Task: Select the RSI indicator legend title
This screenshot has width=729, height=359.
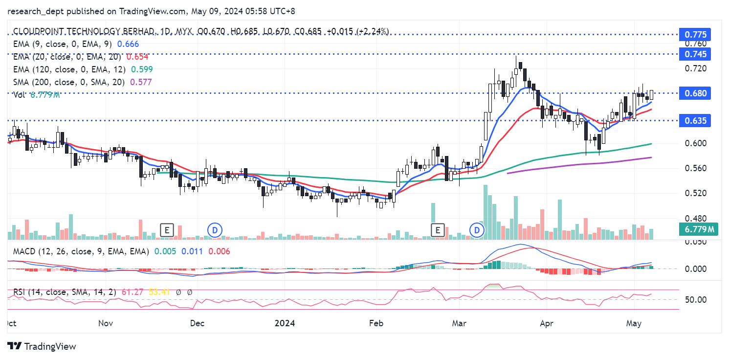Action: tap(64, 292)
